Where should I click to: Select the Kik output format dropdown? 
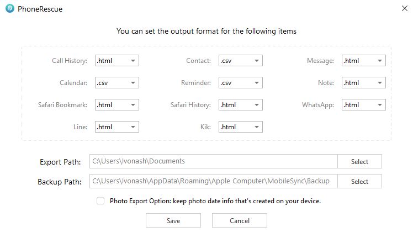(x=240, y=127)
